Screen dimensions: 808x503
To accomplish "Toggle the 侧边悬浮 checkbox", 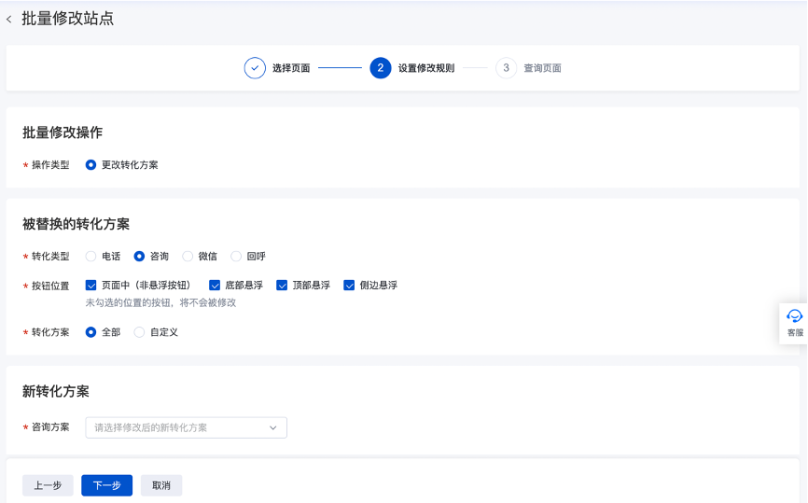I will pyautogui.click(x=349, y=286).
